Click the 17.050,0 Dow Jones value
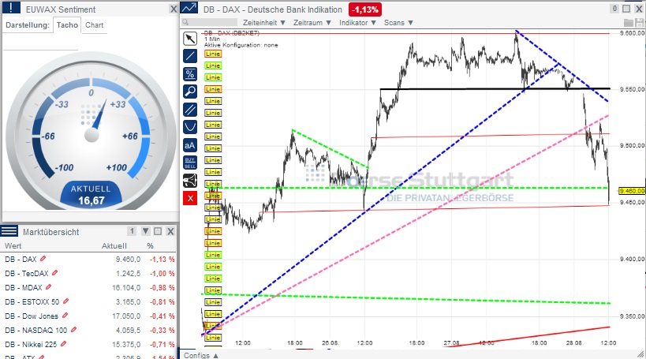The width and height of the screenshot is (646, 359). [126, 316]
